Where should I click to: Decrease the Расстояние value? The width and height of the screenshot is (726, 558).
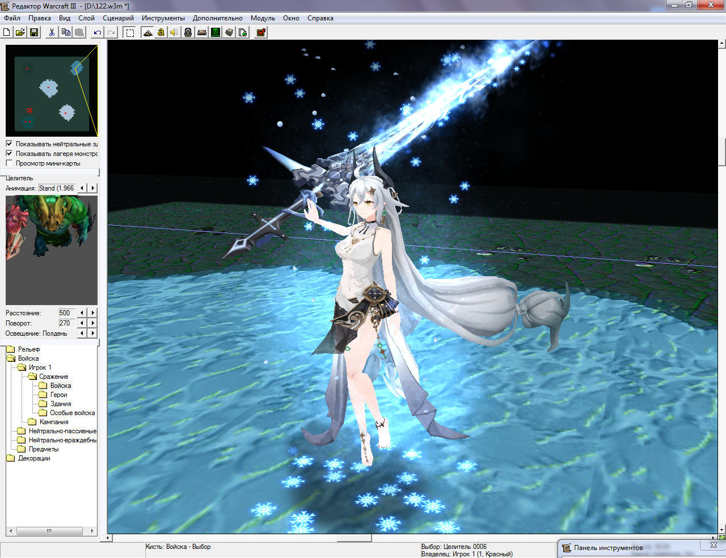(82, 313)
